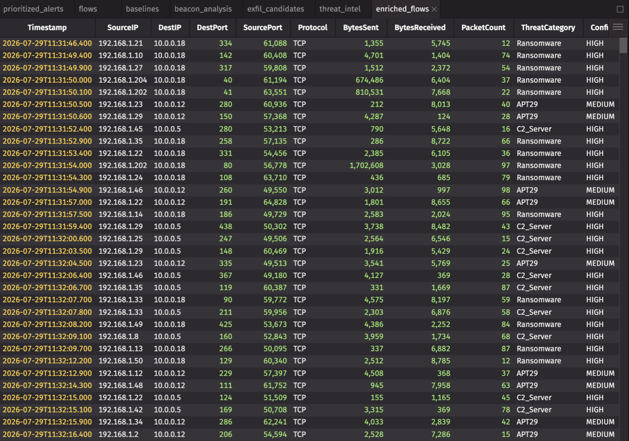Open the beacon_analysis tab

tap(203, 9)
